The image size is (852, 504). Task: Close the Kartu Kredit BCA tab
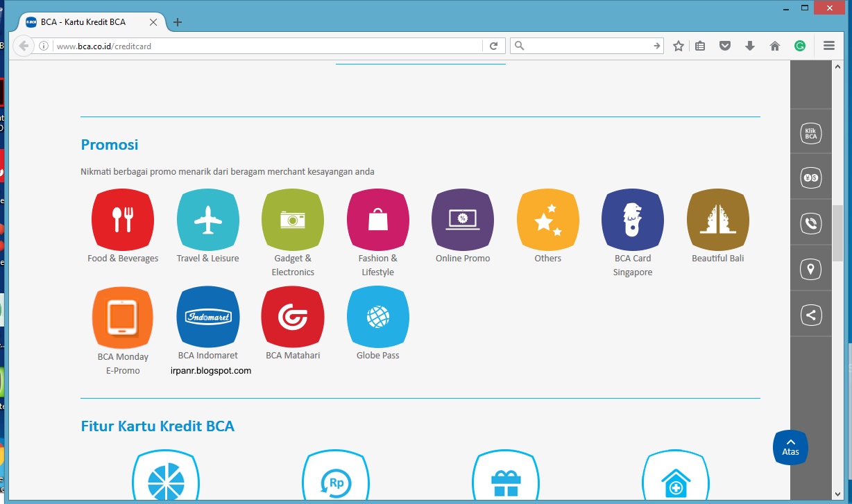[x=153, y=22]
